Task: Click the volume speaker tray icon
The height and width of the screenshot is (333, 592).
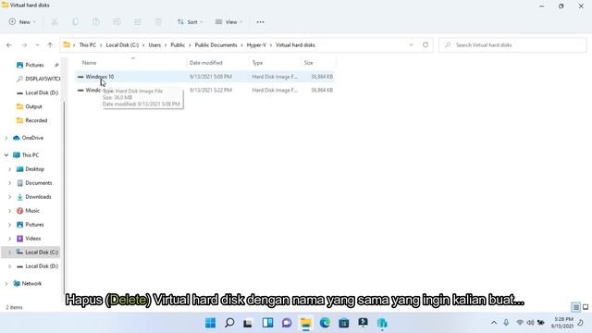Action: pos(530,323)
